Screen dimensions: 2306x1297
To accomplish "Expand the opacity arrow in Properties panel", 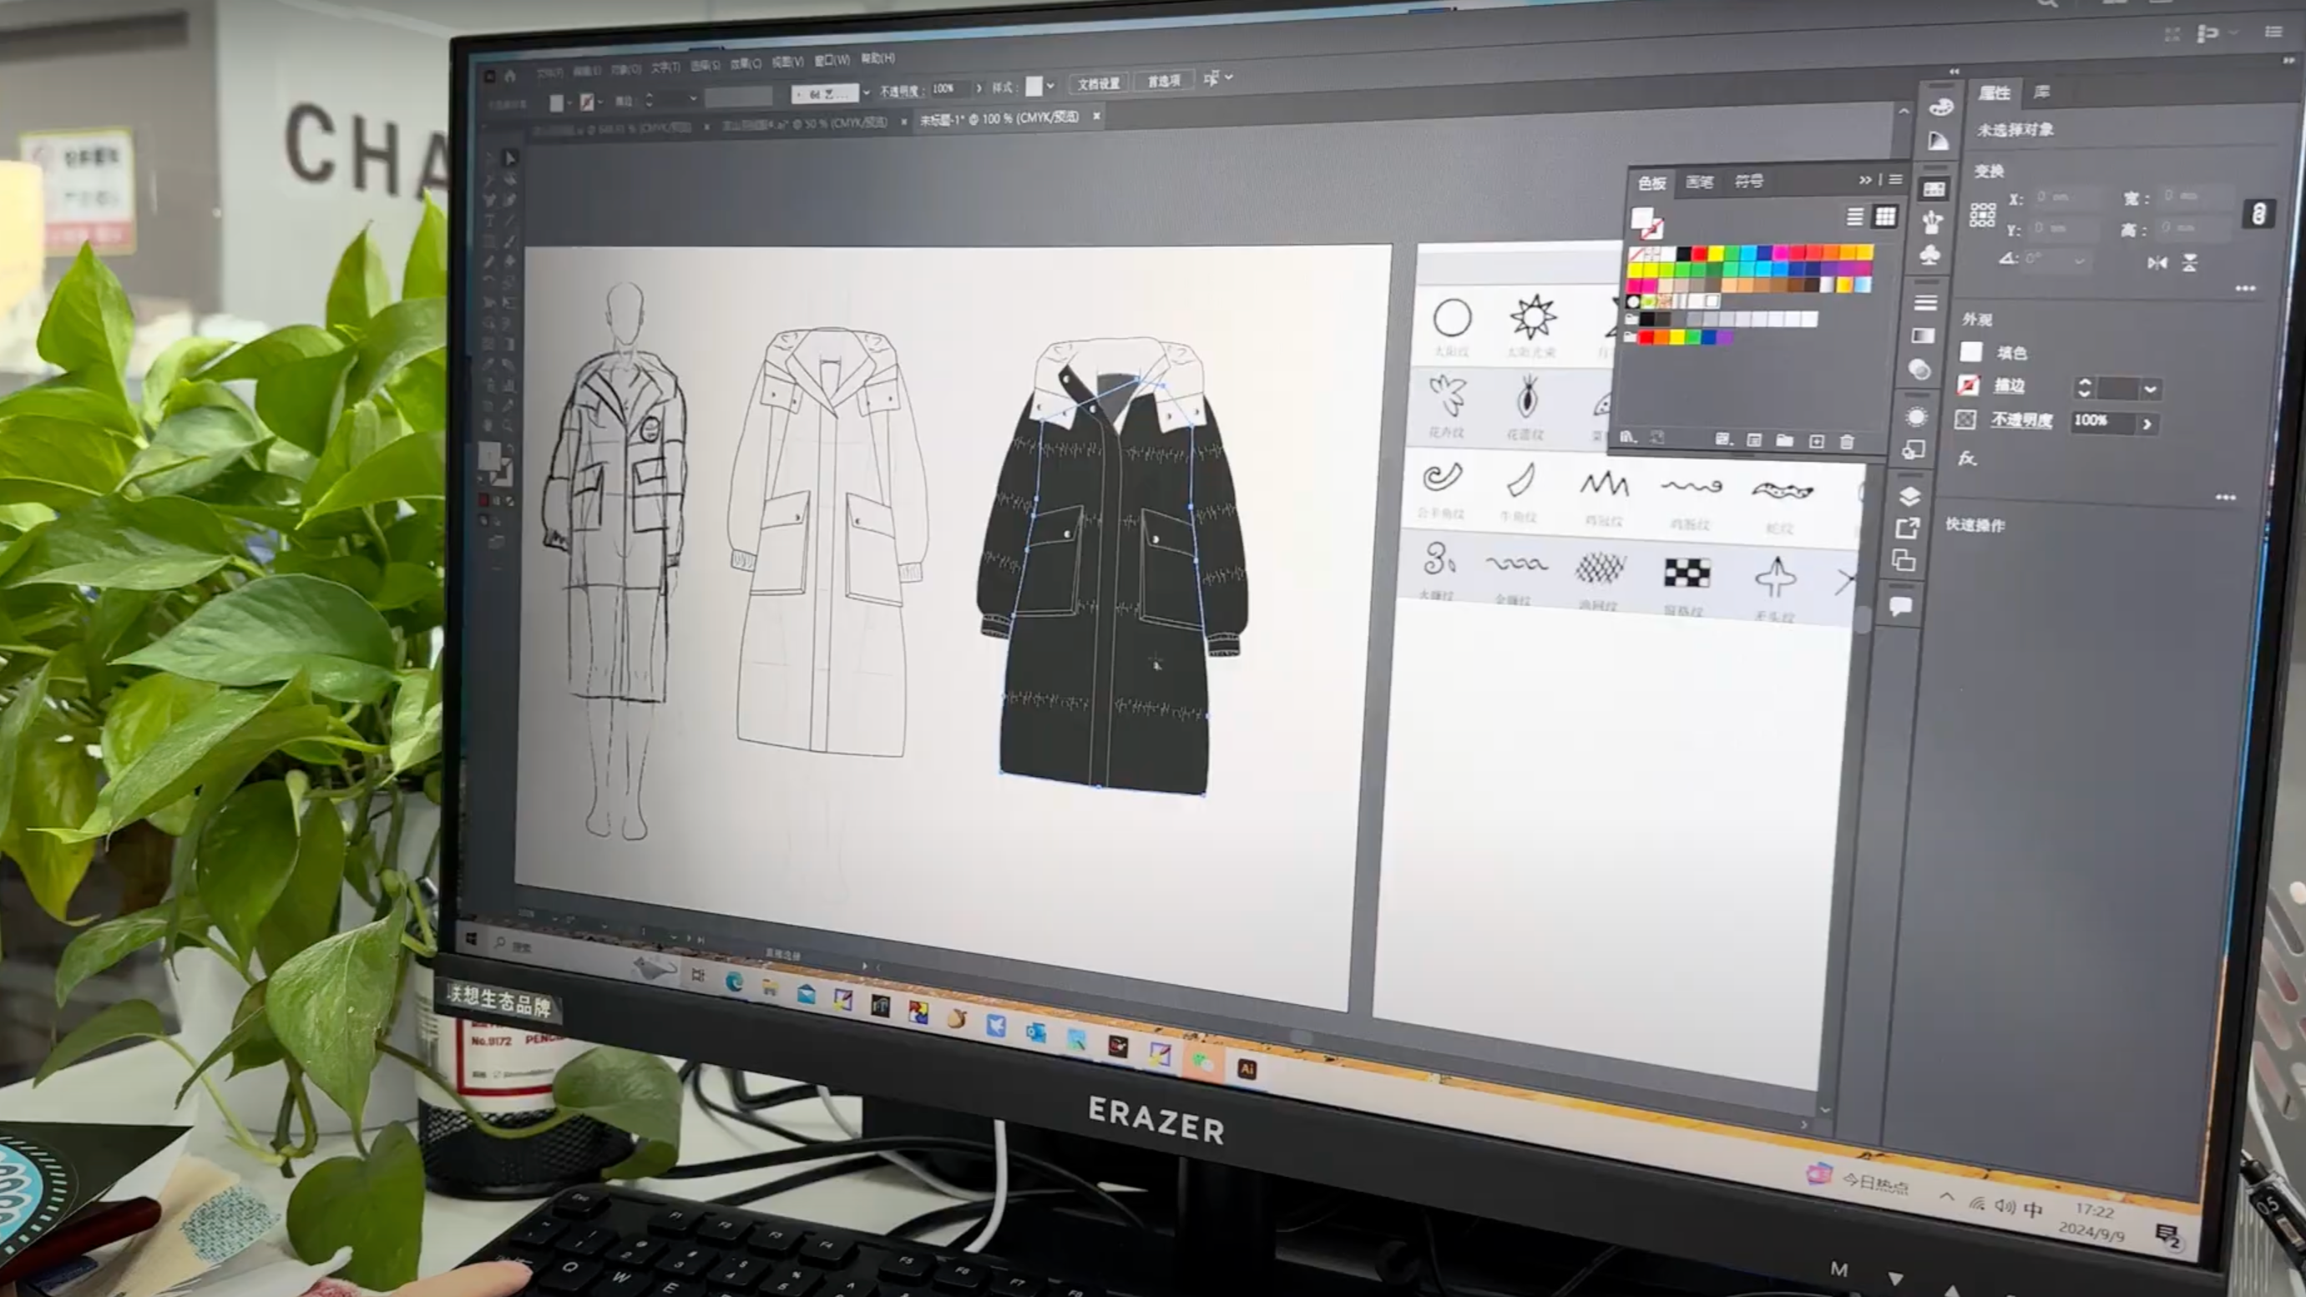I will click(2147, 424).
